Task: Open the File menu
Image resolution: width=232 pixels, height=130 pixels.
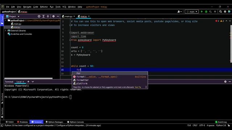Action: 8,7
